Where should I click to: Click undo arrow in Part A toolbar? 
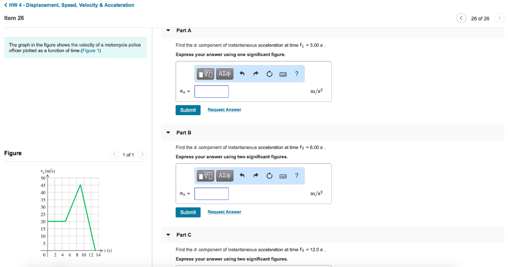[243, 74]
